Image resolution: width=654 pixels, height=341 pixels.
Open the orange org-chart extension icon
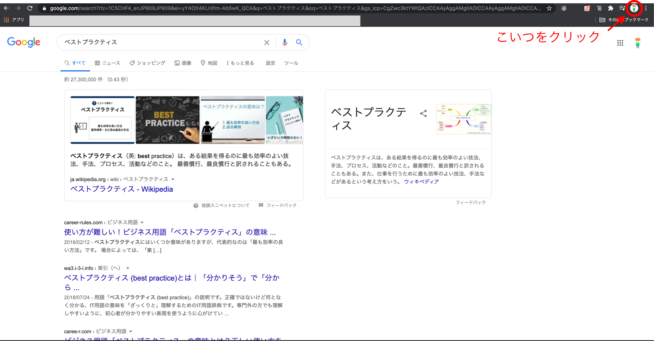click(x=587, y=8)
